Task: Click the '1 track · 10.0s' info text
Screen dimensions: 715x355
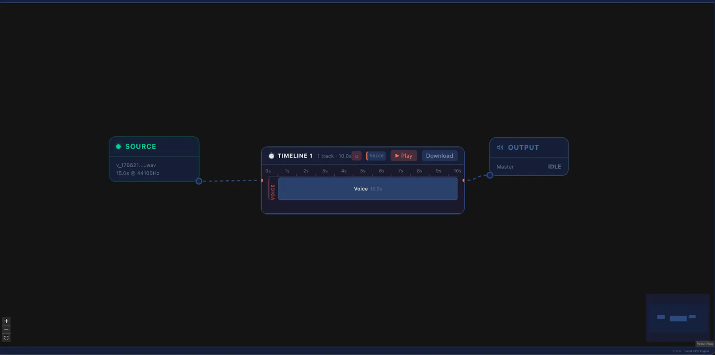Action: click(x=334, y=156)
